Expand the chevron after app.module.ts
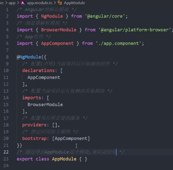This screenshot has width=173, height=170. [x=55, y=3]
